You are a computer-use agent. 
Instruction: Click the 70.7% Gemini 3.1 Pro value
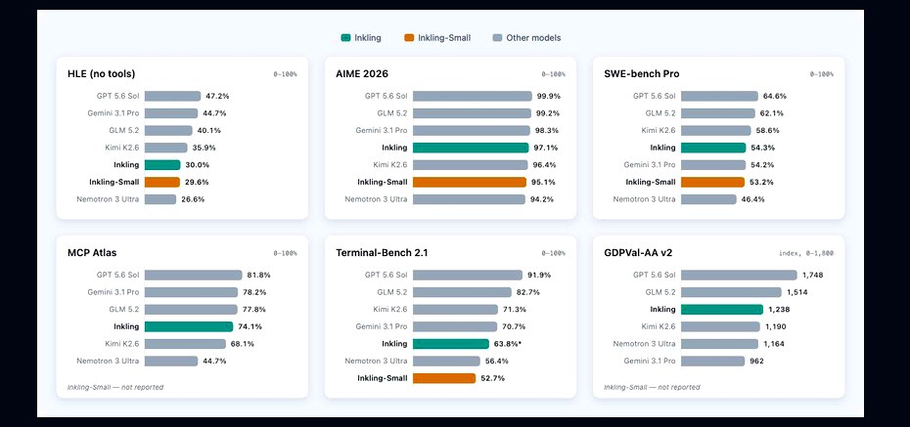click(514, 326)
